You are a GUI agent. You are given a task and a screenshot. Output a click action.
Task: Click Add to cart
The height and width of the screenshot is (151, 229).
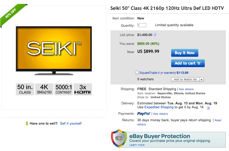click(x=188, y=63)
